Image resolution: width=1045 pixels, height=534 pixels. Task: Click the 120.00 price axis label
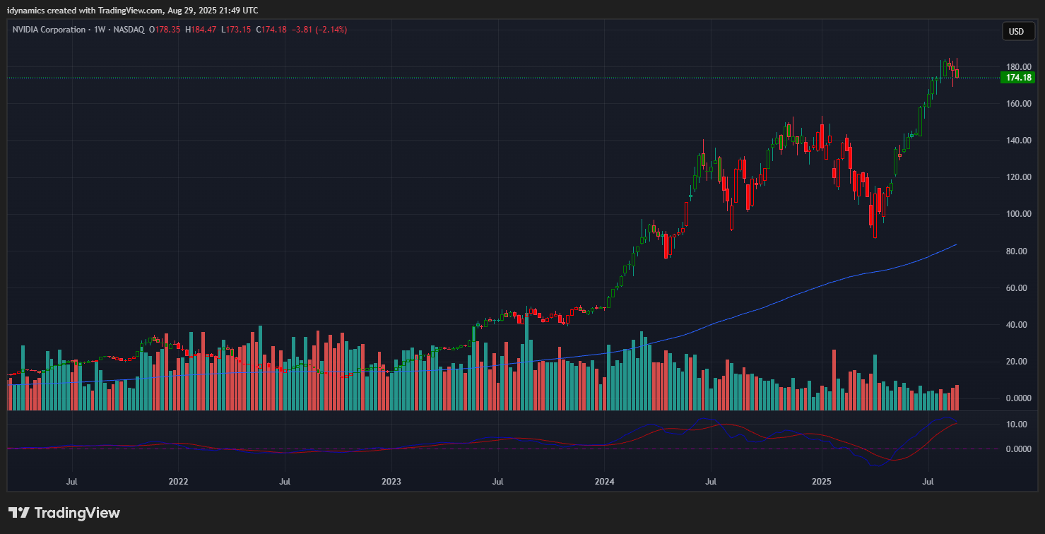pos(1020,177)
